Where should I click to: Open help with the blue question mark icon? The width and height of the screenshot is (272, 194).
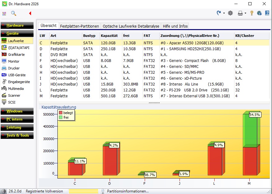267,13
